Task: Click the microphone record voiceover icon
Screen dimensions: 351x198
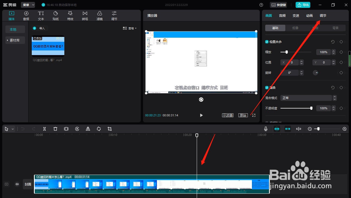Action: (x=266, y=129)
